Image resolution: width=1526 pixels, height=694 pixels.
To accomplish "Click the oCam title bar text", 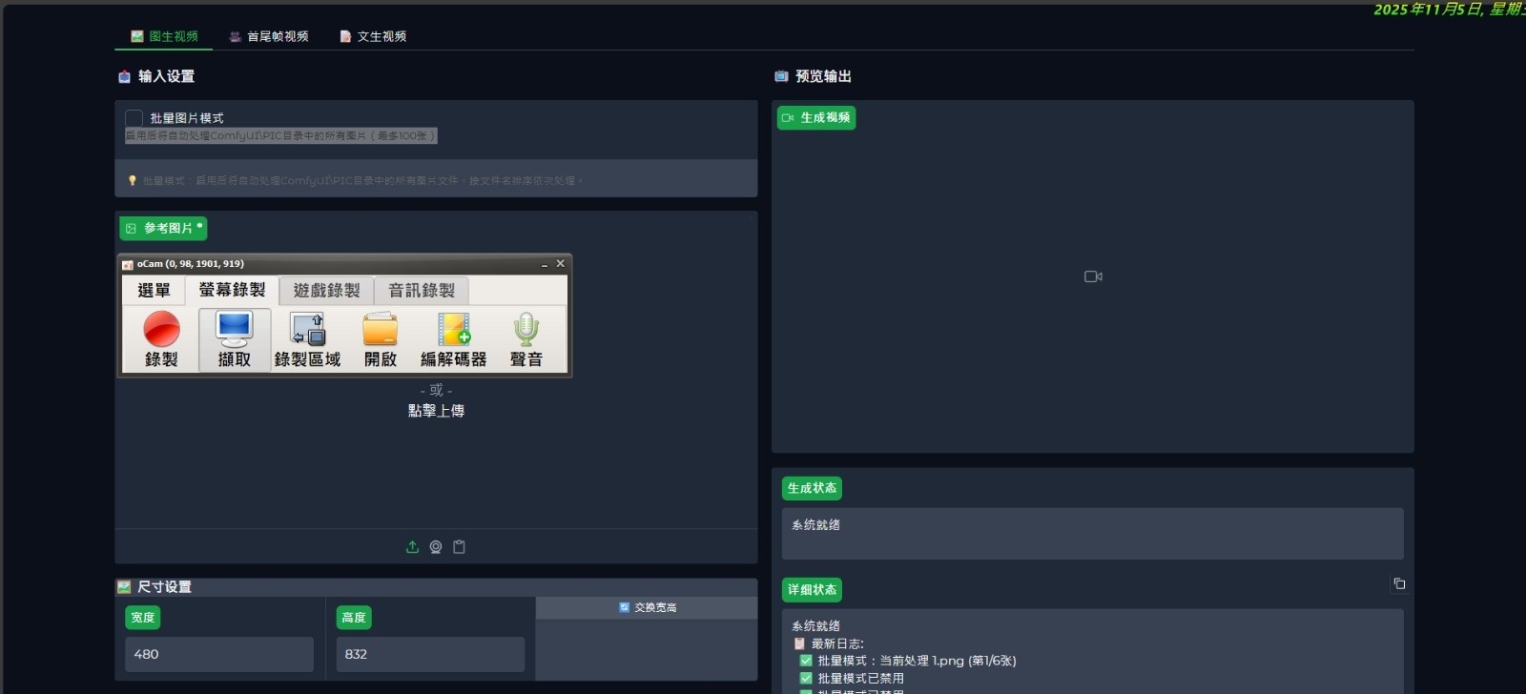I will pyautogui.click(x=190, y=264).
